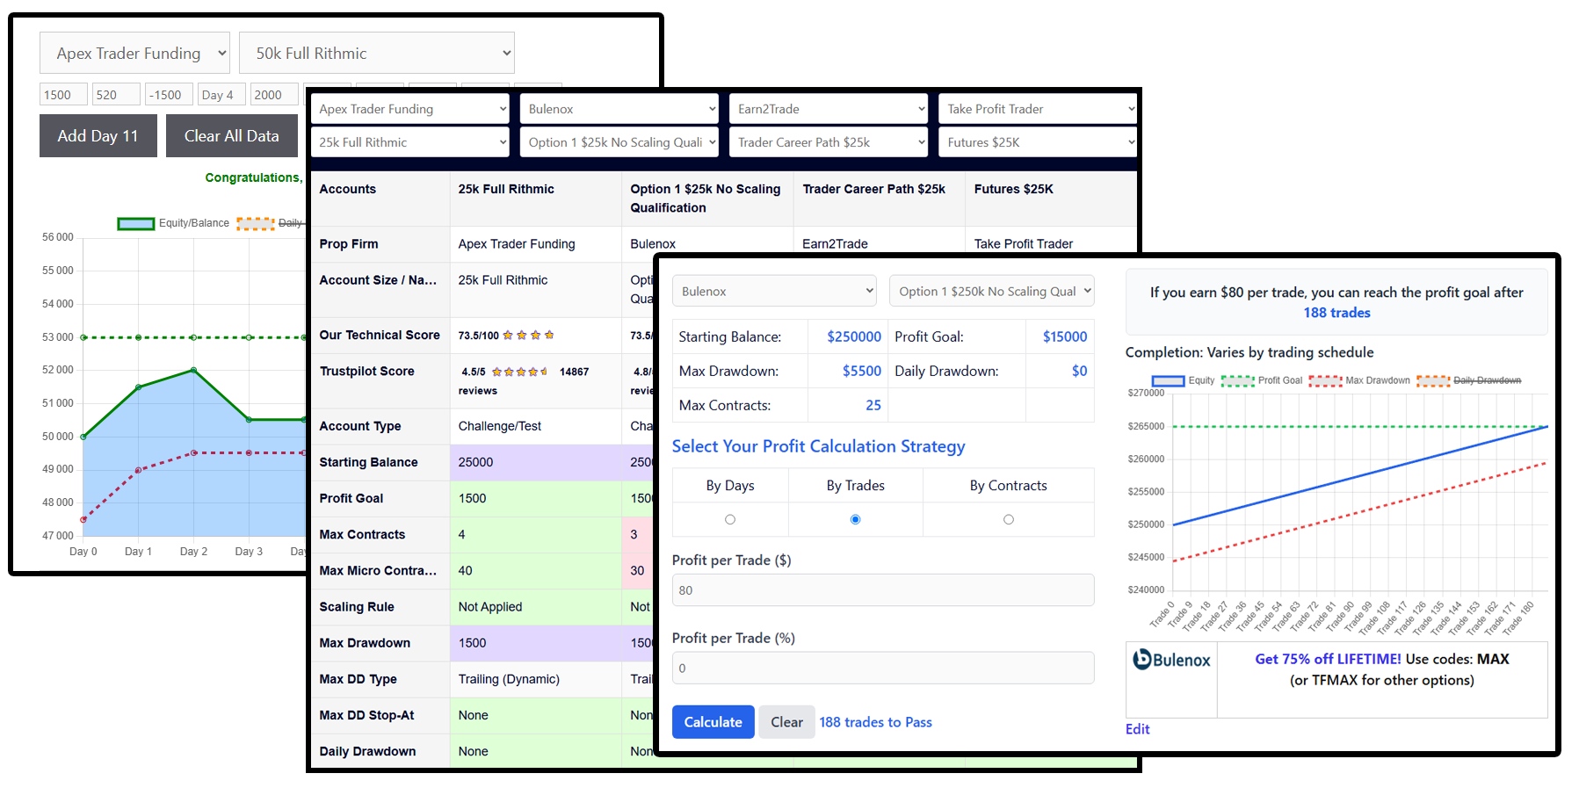The image size is (1579, 788).
Task: Click the Day 1 red drawdown point on the tracker chart
Action: tap(138, 470)
